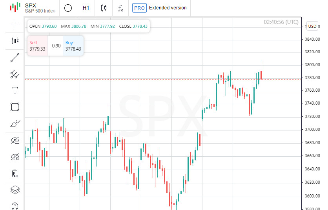Add a symbol with the plus button
This screenshot has height=210, width=328.
pyautogui.click(x=68, y=8)
